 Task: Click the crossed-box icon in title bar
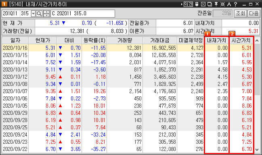pyautogui.click(x=203, y=4)
